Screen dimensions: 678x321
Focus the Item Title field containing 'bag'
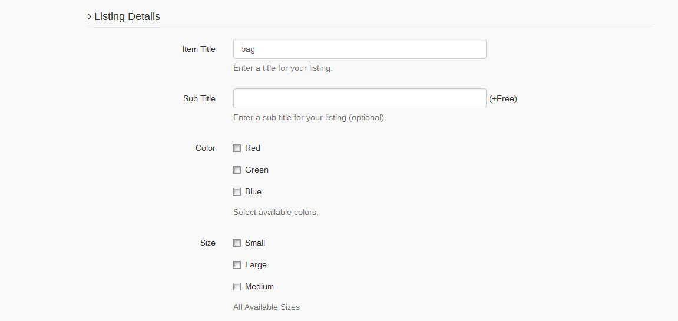359,49
